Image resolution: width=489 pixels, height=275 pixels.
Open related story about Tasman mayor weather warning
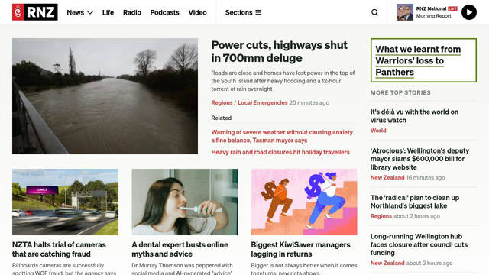(x=282, y=136)
